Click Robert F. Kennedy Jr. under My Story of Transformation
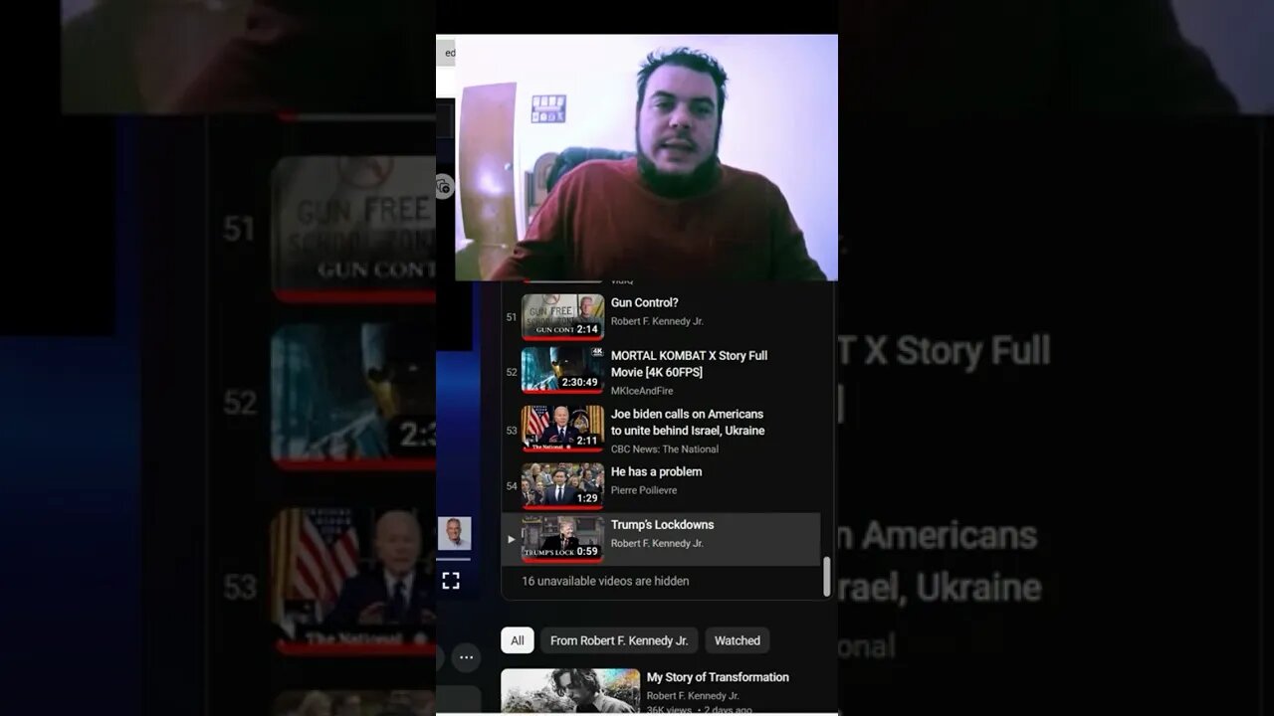Image resolution: width=1274 pixels, height=716 pixels. (693, 696)
